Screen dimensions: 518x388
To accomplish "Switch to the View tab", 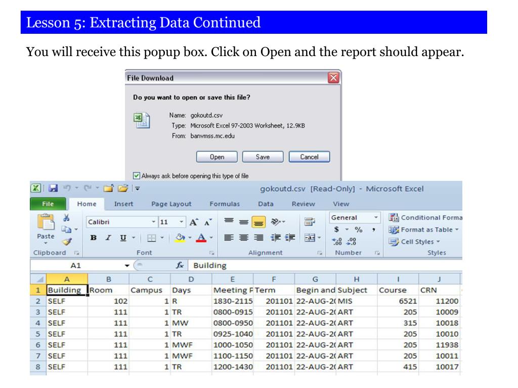I will coord(341,204).
